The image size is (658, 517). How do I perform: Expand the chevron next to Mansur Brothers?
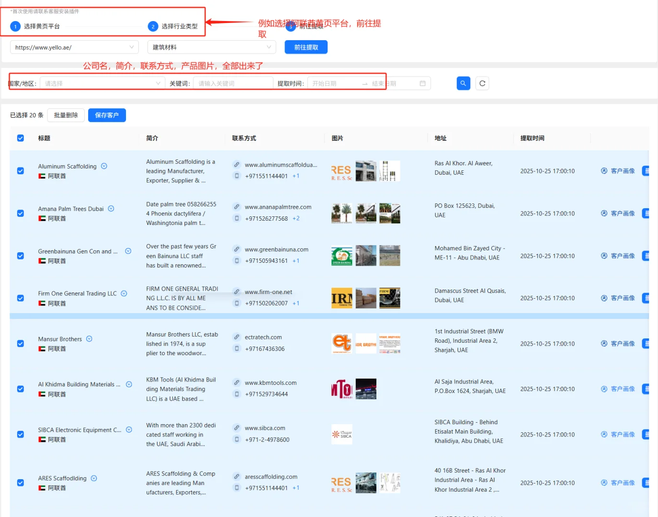(x=89, y=339)
